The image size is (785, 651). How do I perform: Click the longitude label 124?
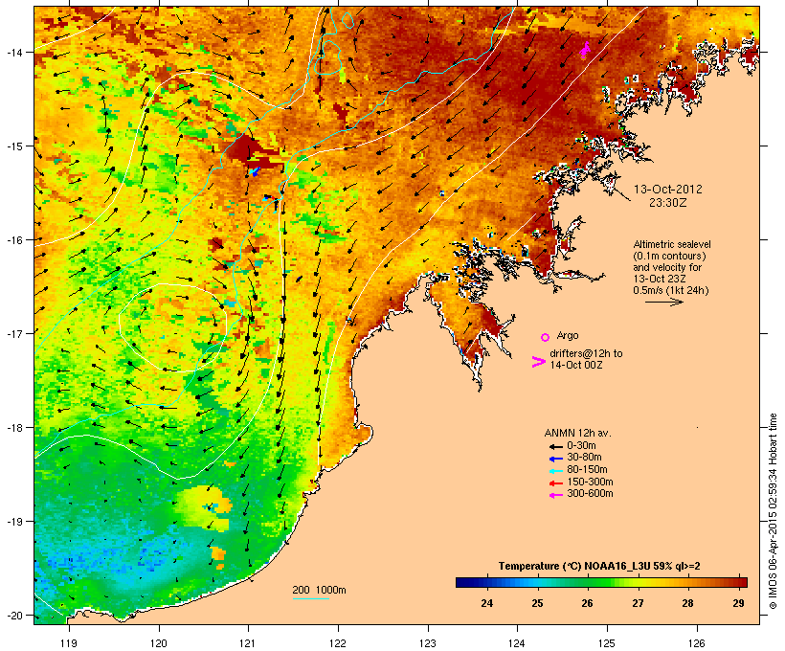(x=517, y=643)
